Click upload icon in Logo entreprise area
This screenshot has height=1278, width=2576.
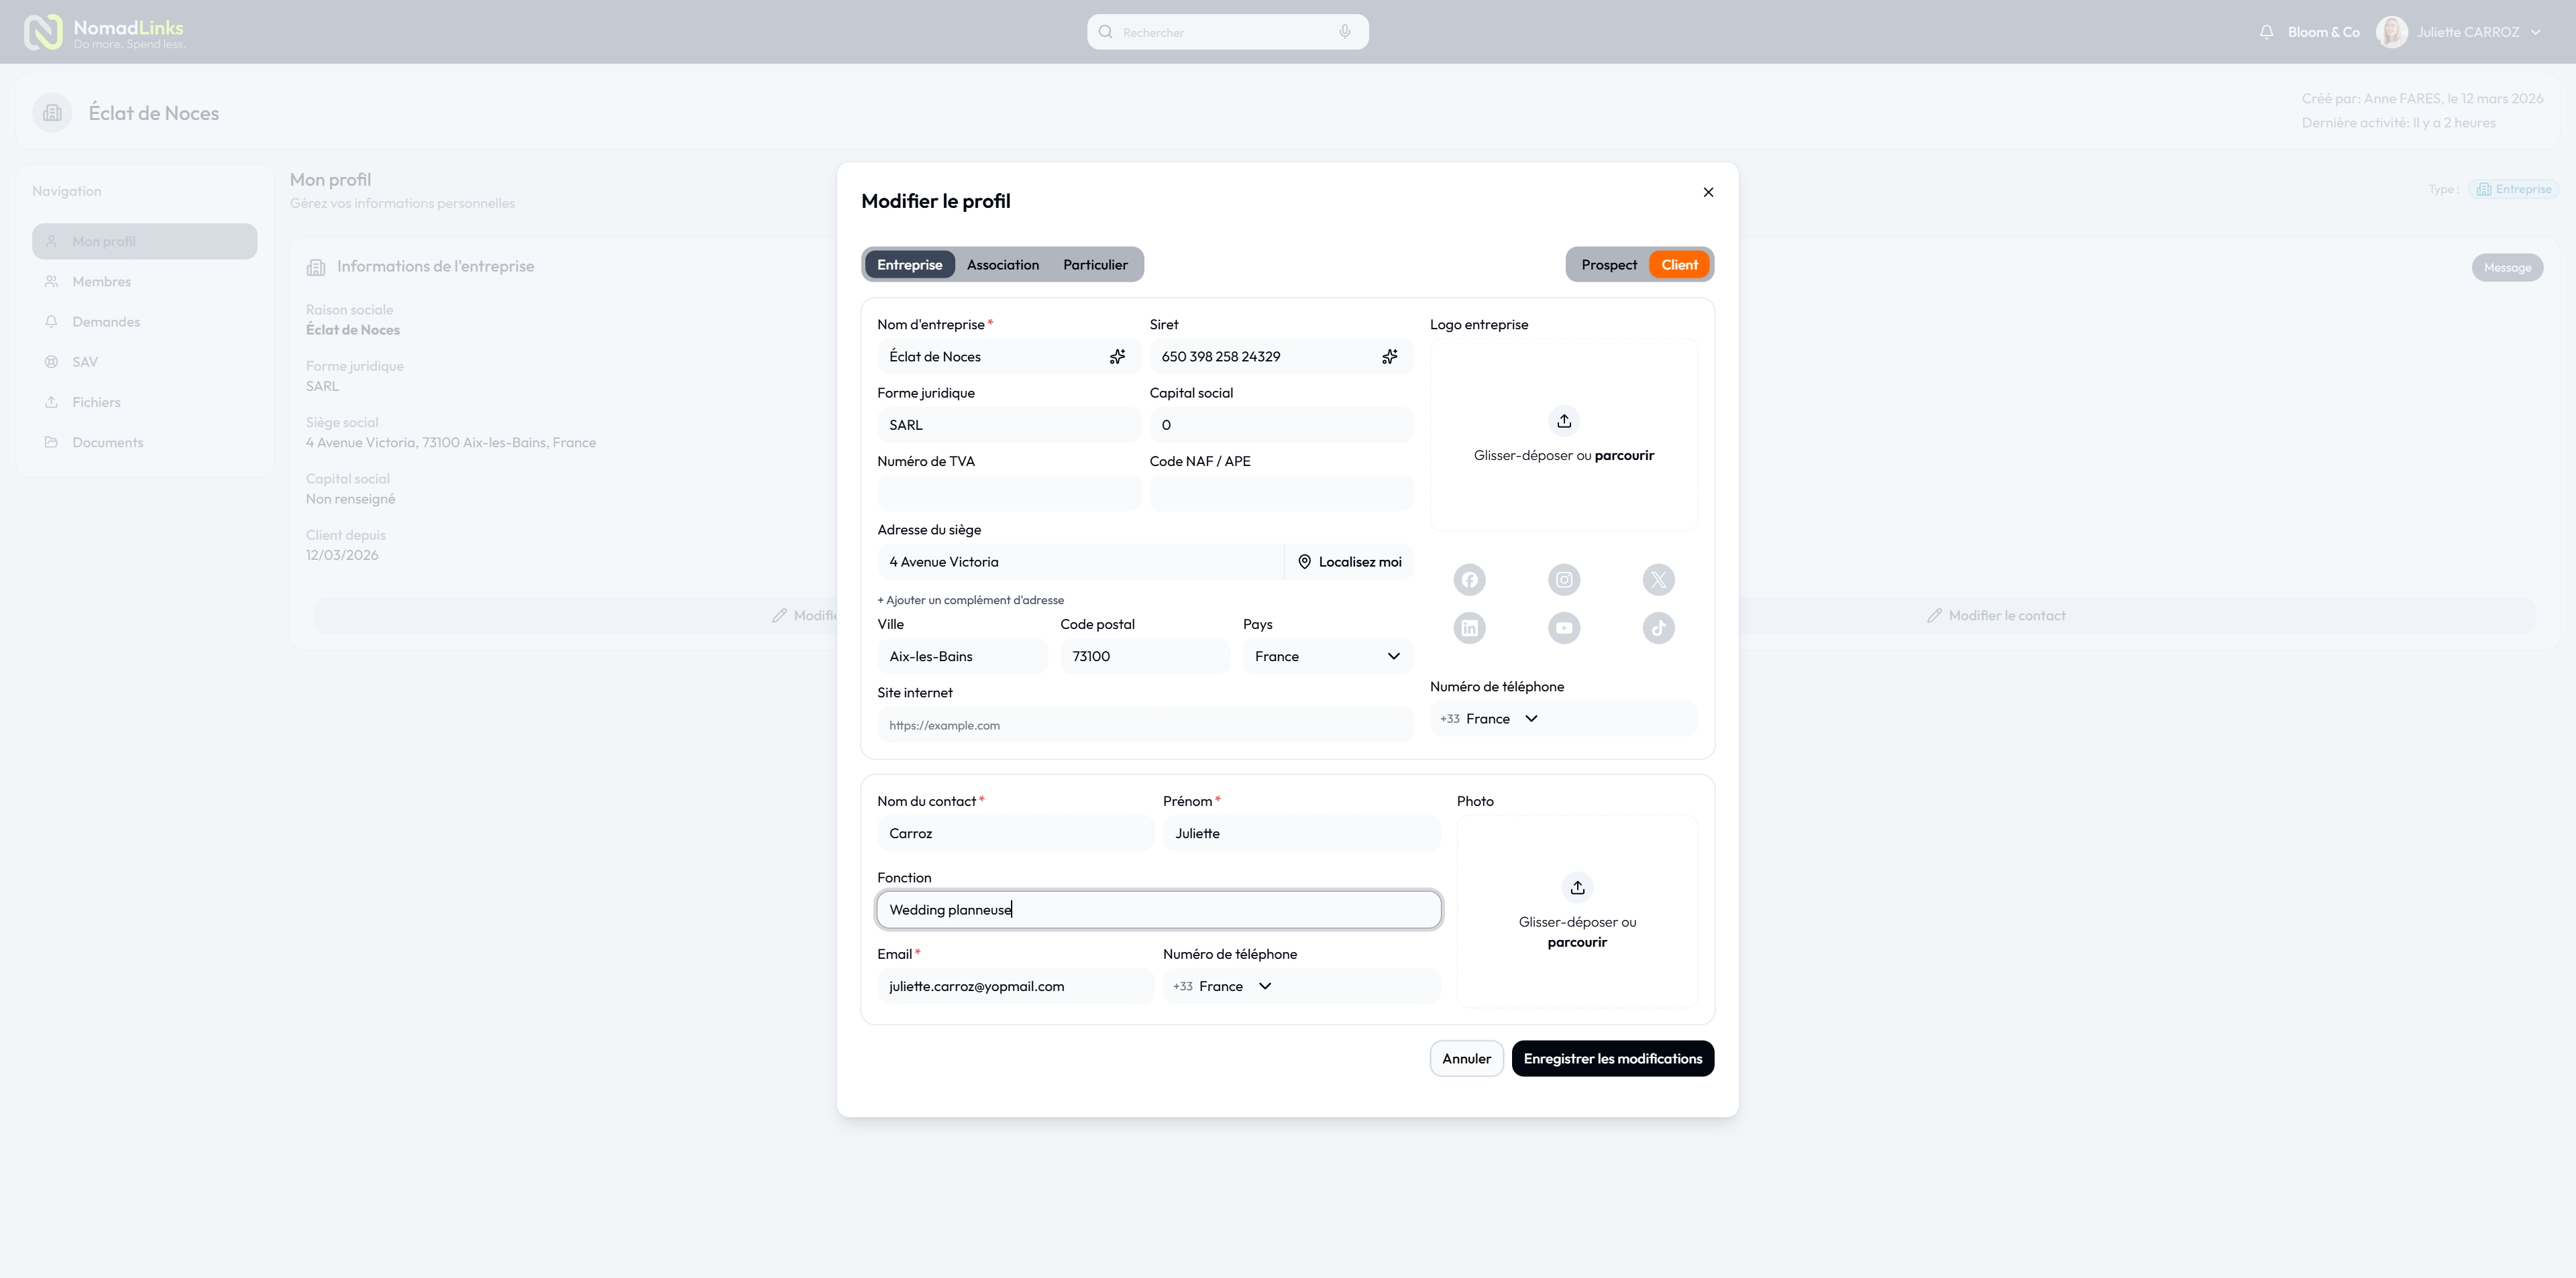1564,420
